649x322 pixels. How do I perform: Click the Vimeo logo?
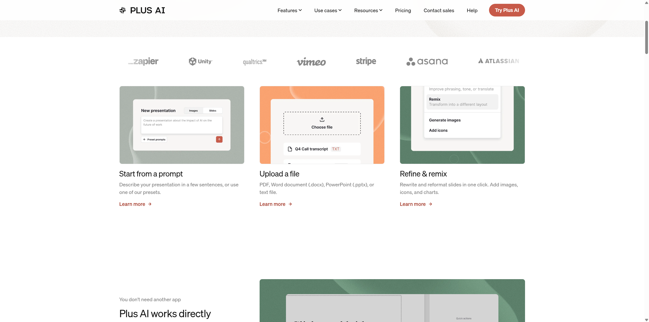click(311, 62)
